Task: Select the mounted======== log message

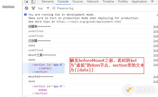Action: coord(41,76)
